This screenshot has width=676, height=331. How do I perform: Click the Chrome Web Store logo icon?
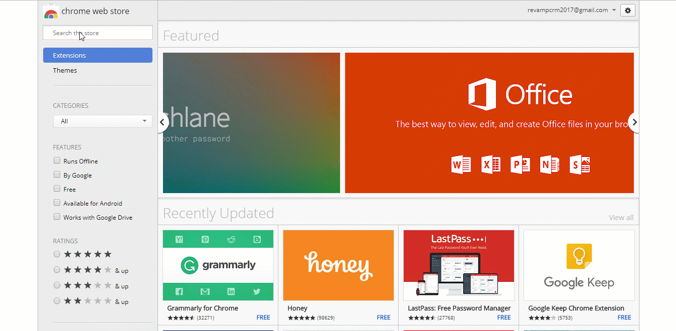pyautogui.click(x=51, y=12)
